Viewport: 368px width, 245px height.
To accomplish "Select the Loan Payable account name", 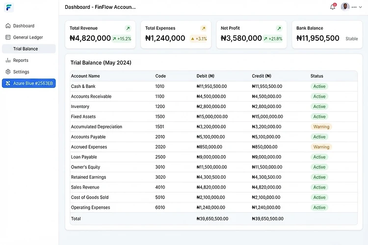I will click(x=84, y=157).
